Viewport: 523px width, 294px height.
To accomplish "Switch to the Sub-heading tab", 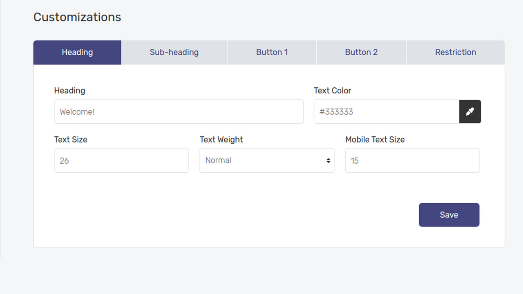I will (x=174, y=52).
